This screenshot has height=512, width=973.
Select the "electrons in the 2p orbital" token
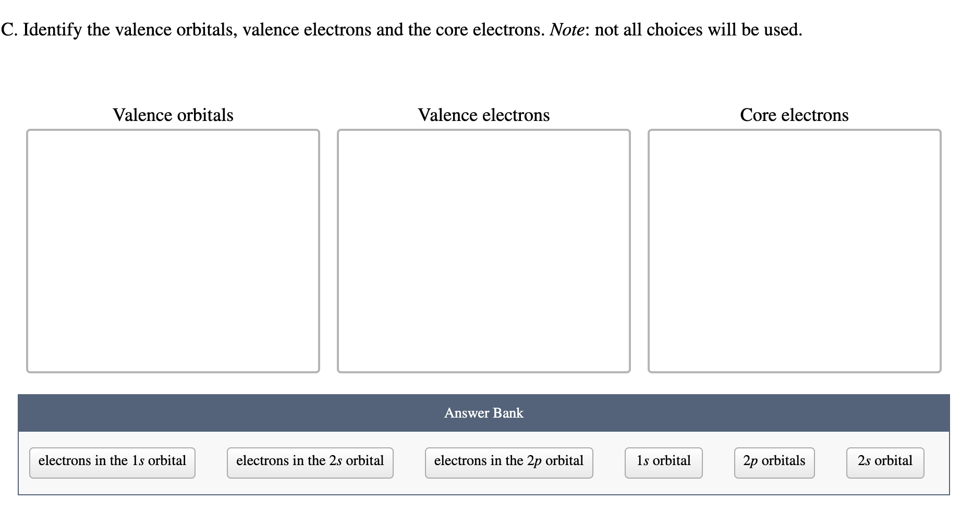pyautogui.click(x=508, y=461)
